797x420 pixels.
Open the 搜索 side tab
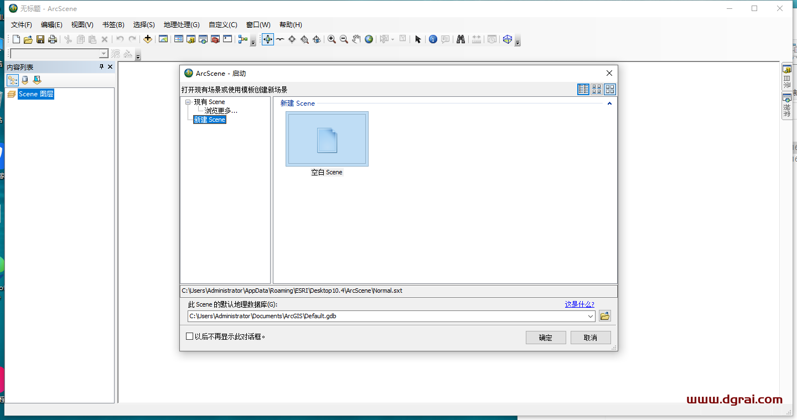(x=786, y=106)
